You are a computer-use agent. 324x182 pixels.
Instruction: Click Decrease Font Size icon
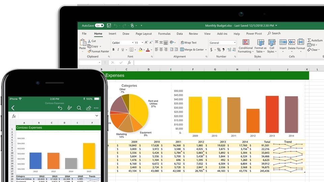tap(151, 42)
